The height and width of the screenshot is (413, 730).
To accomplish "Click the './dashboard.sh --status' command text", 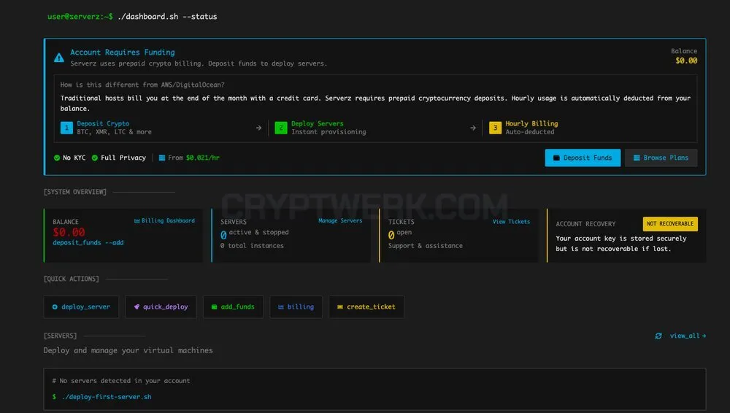I will tap(167, 16).
